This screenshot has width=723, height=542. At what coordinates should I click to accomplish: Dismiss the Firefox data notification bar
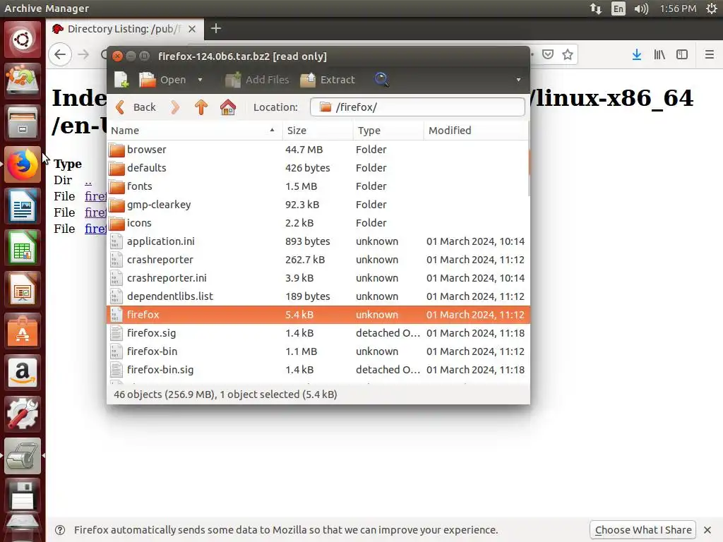(707, 530)
